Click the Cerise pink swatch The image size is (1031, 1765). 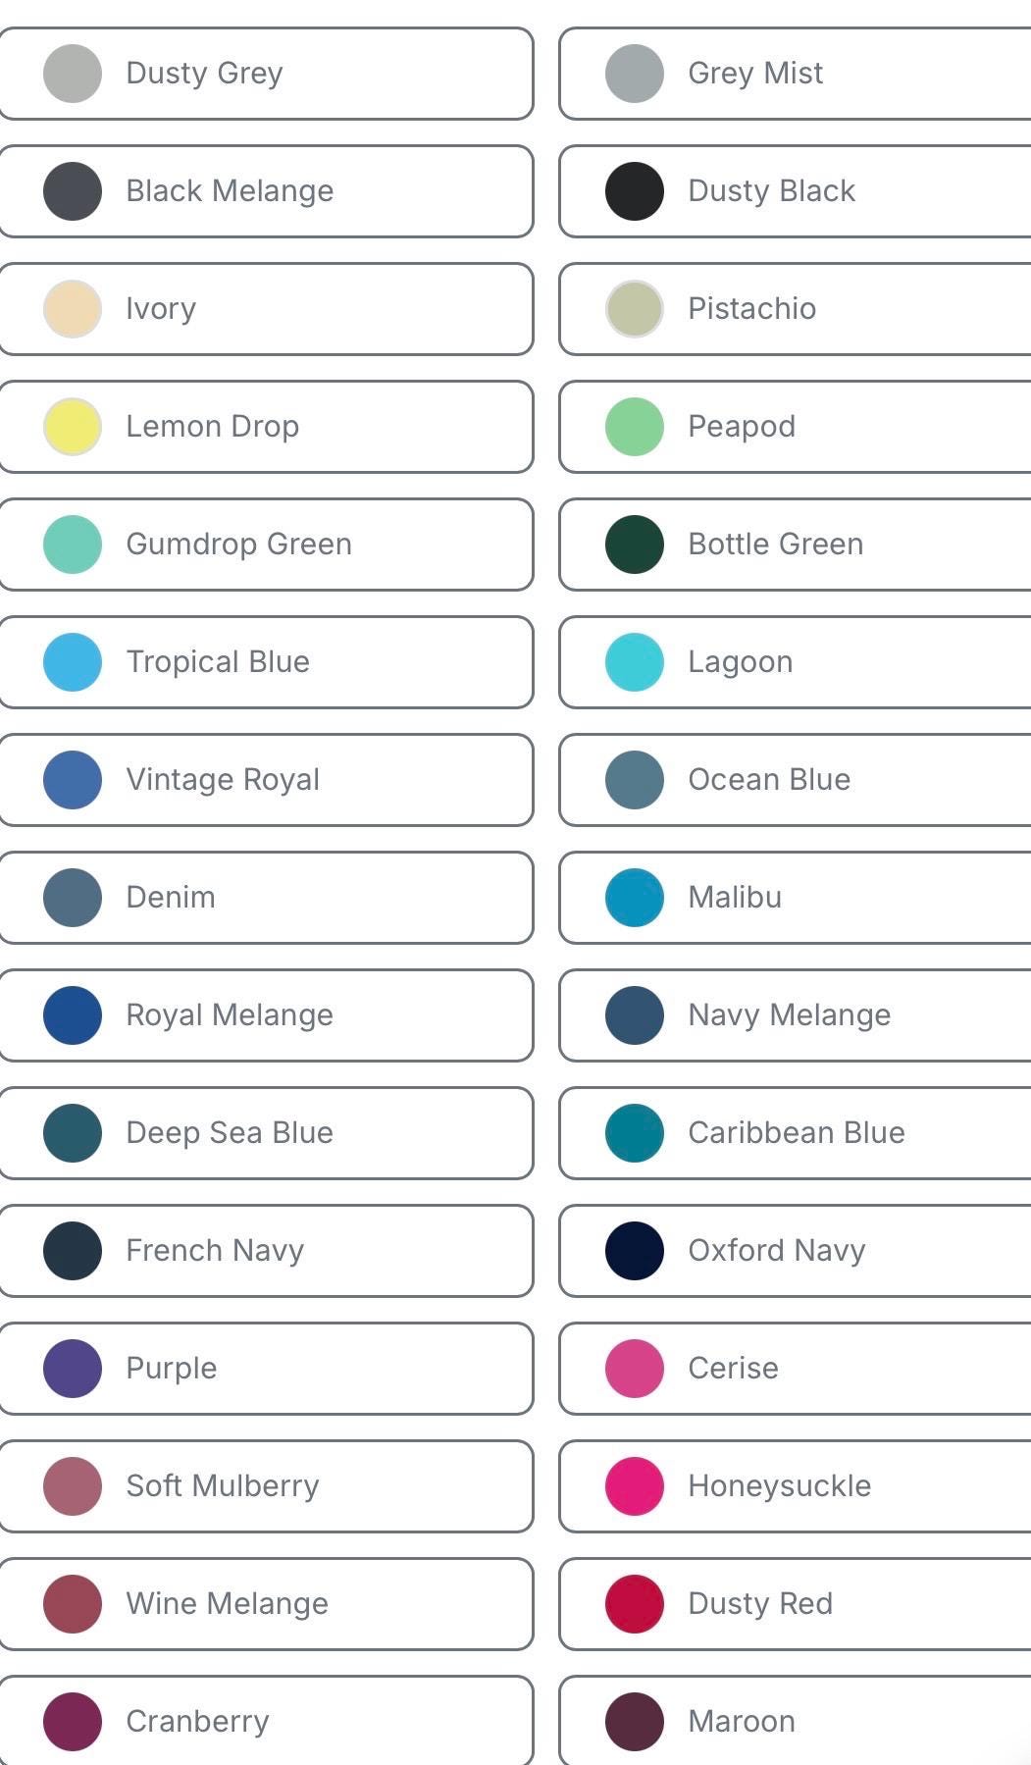click(635, 1369)
